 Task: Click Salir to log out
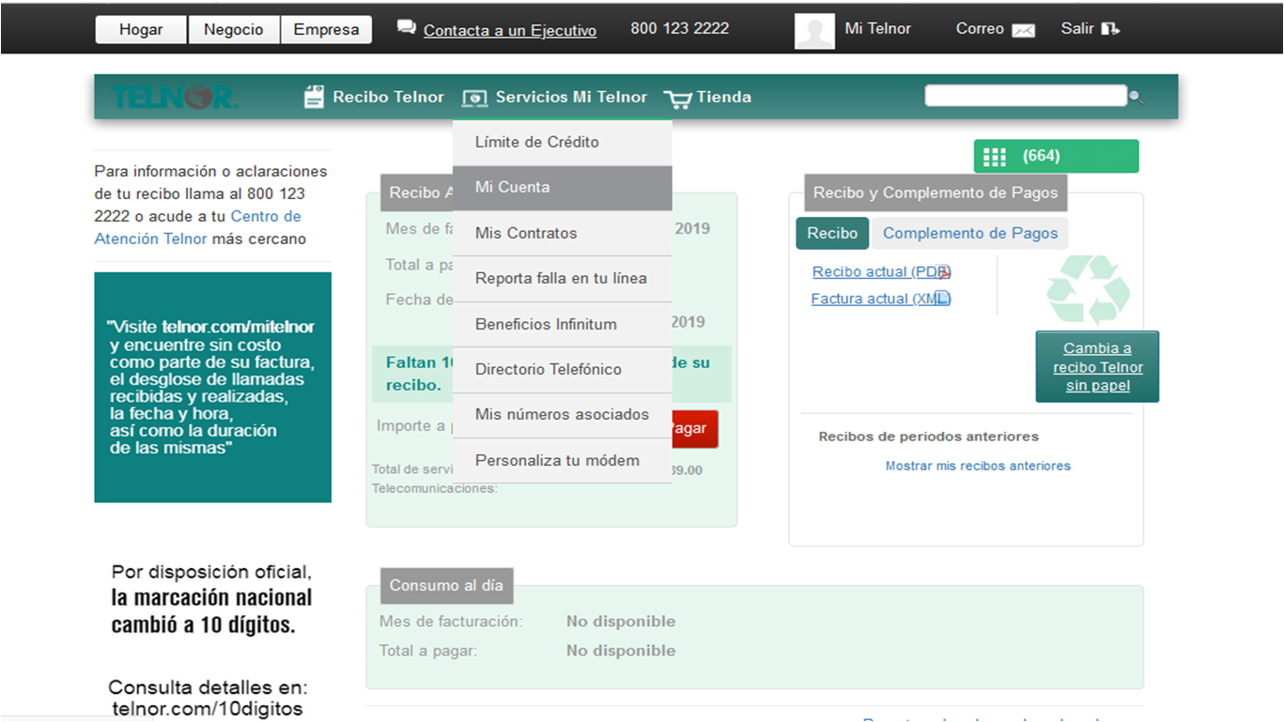click(1077, 29)
